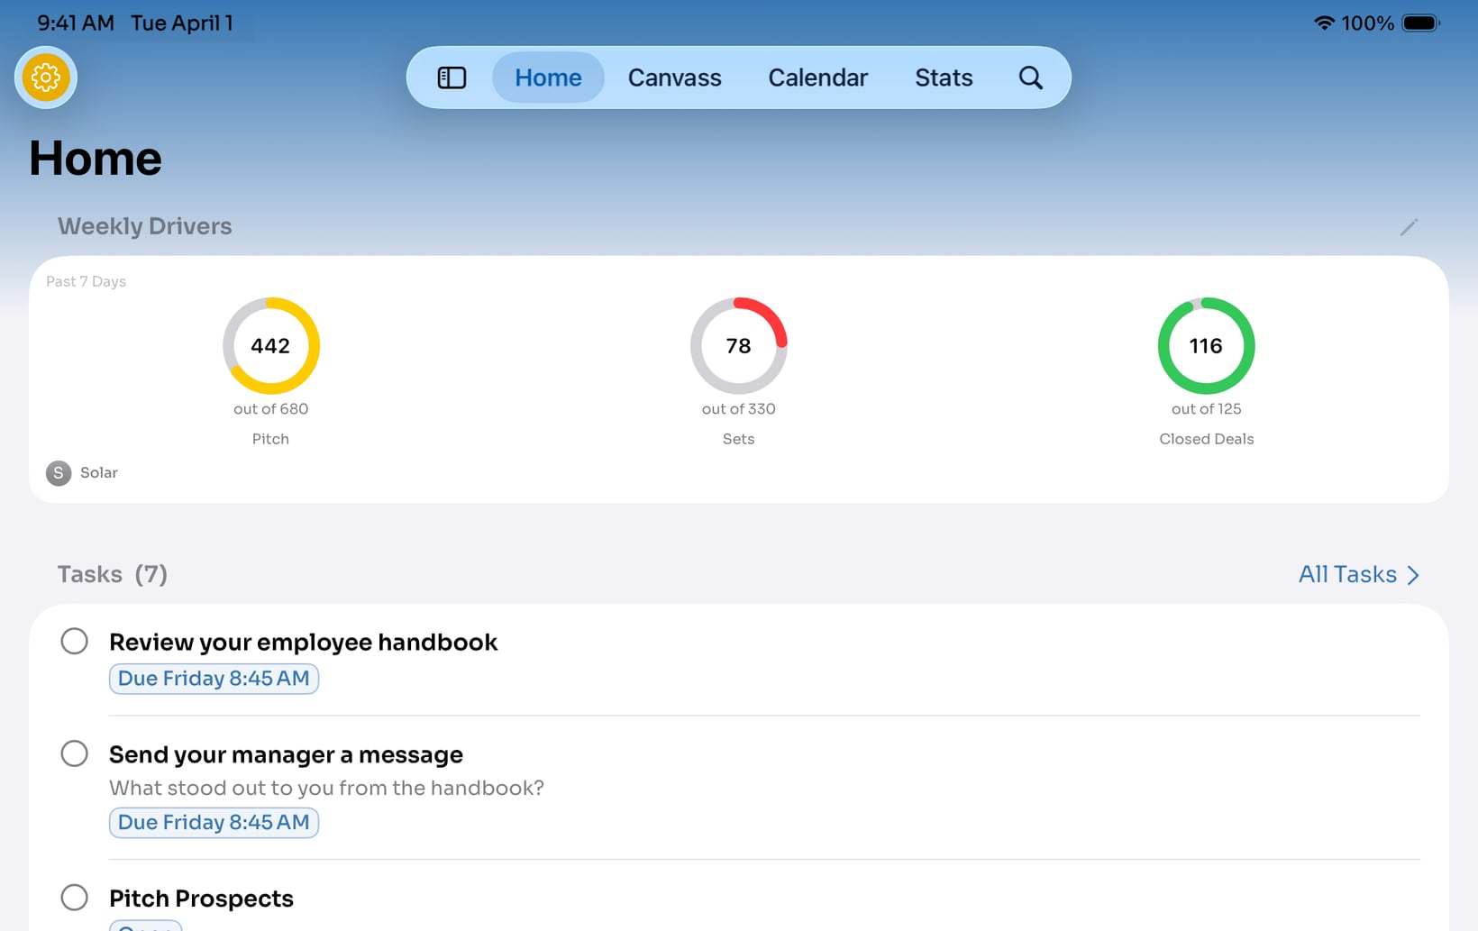Open the Canvass tab
1478x931 pixels.
674,78
